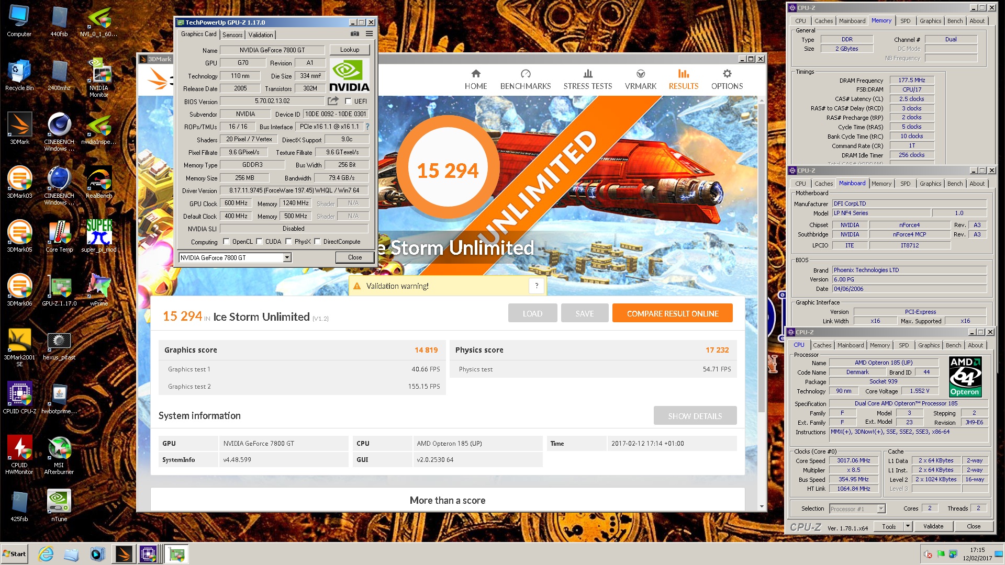
Task: Open the STRESS TESTS section in 3DMark
Action: tap(588, 80)
